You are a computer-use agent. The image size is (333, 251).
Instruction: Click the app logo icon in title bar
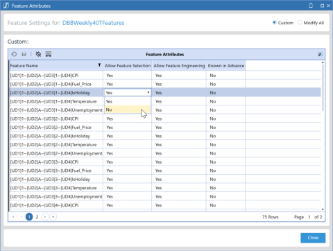click(x=6, y=6)
